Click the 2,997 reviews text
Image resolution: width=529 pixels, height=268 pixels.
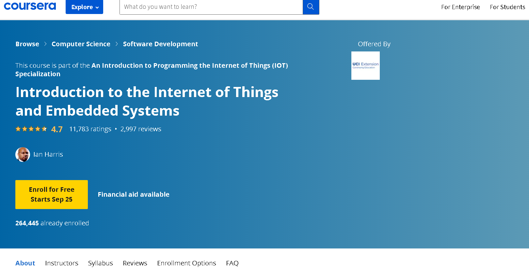pos(141,129)
